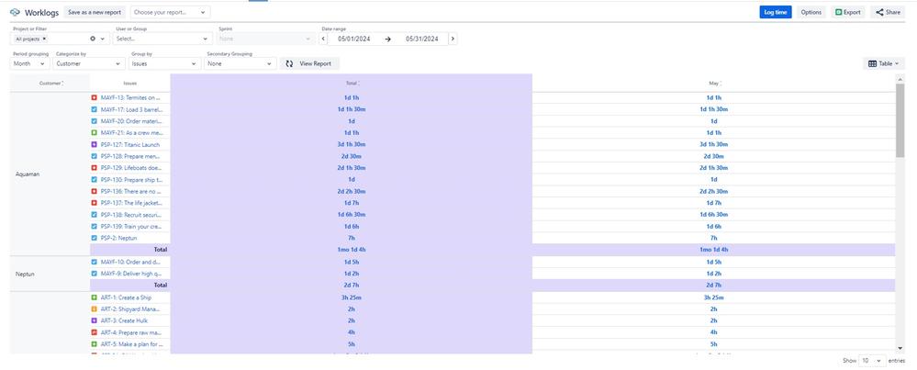Open the Group by Issues dropdown
This screenshot has width=917, height=370.
(165, 63)
